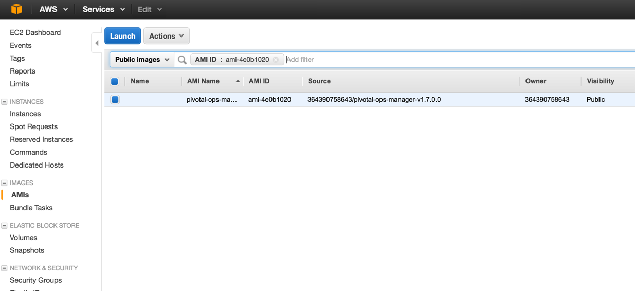Open the AWS dropdown menu
The width and height of the screenshot is (635, 291).
click(54, 9)
